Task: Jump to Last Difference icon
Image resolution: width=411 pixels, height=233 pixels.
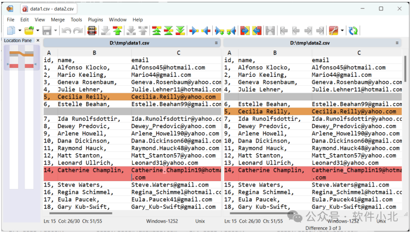Action: [x=180, y=31]
